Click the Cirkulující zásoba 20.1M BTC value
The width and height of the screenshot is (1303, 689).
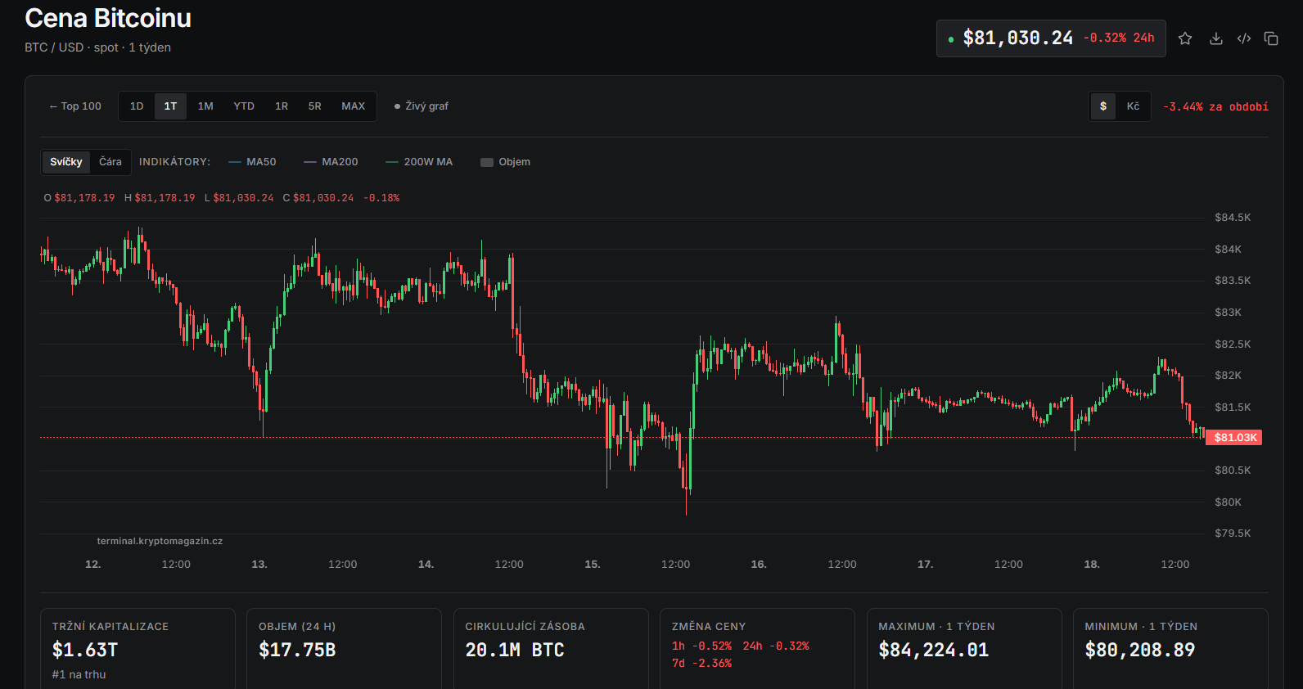[515, 651]
